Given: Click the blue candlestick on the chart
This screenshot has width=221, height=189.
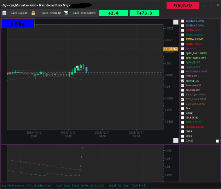Looking at the screenshot, I should point(86,69).
